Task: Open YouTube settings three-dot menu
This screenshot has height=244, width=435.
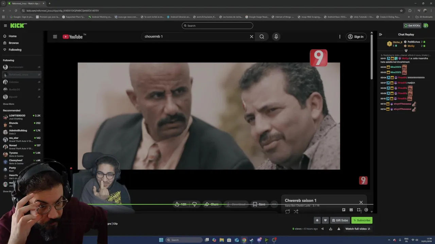Action: [340, 37]
